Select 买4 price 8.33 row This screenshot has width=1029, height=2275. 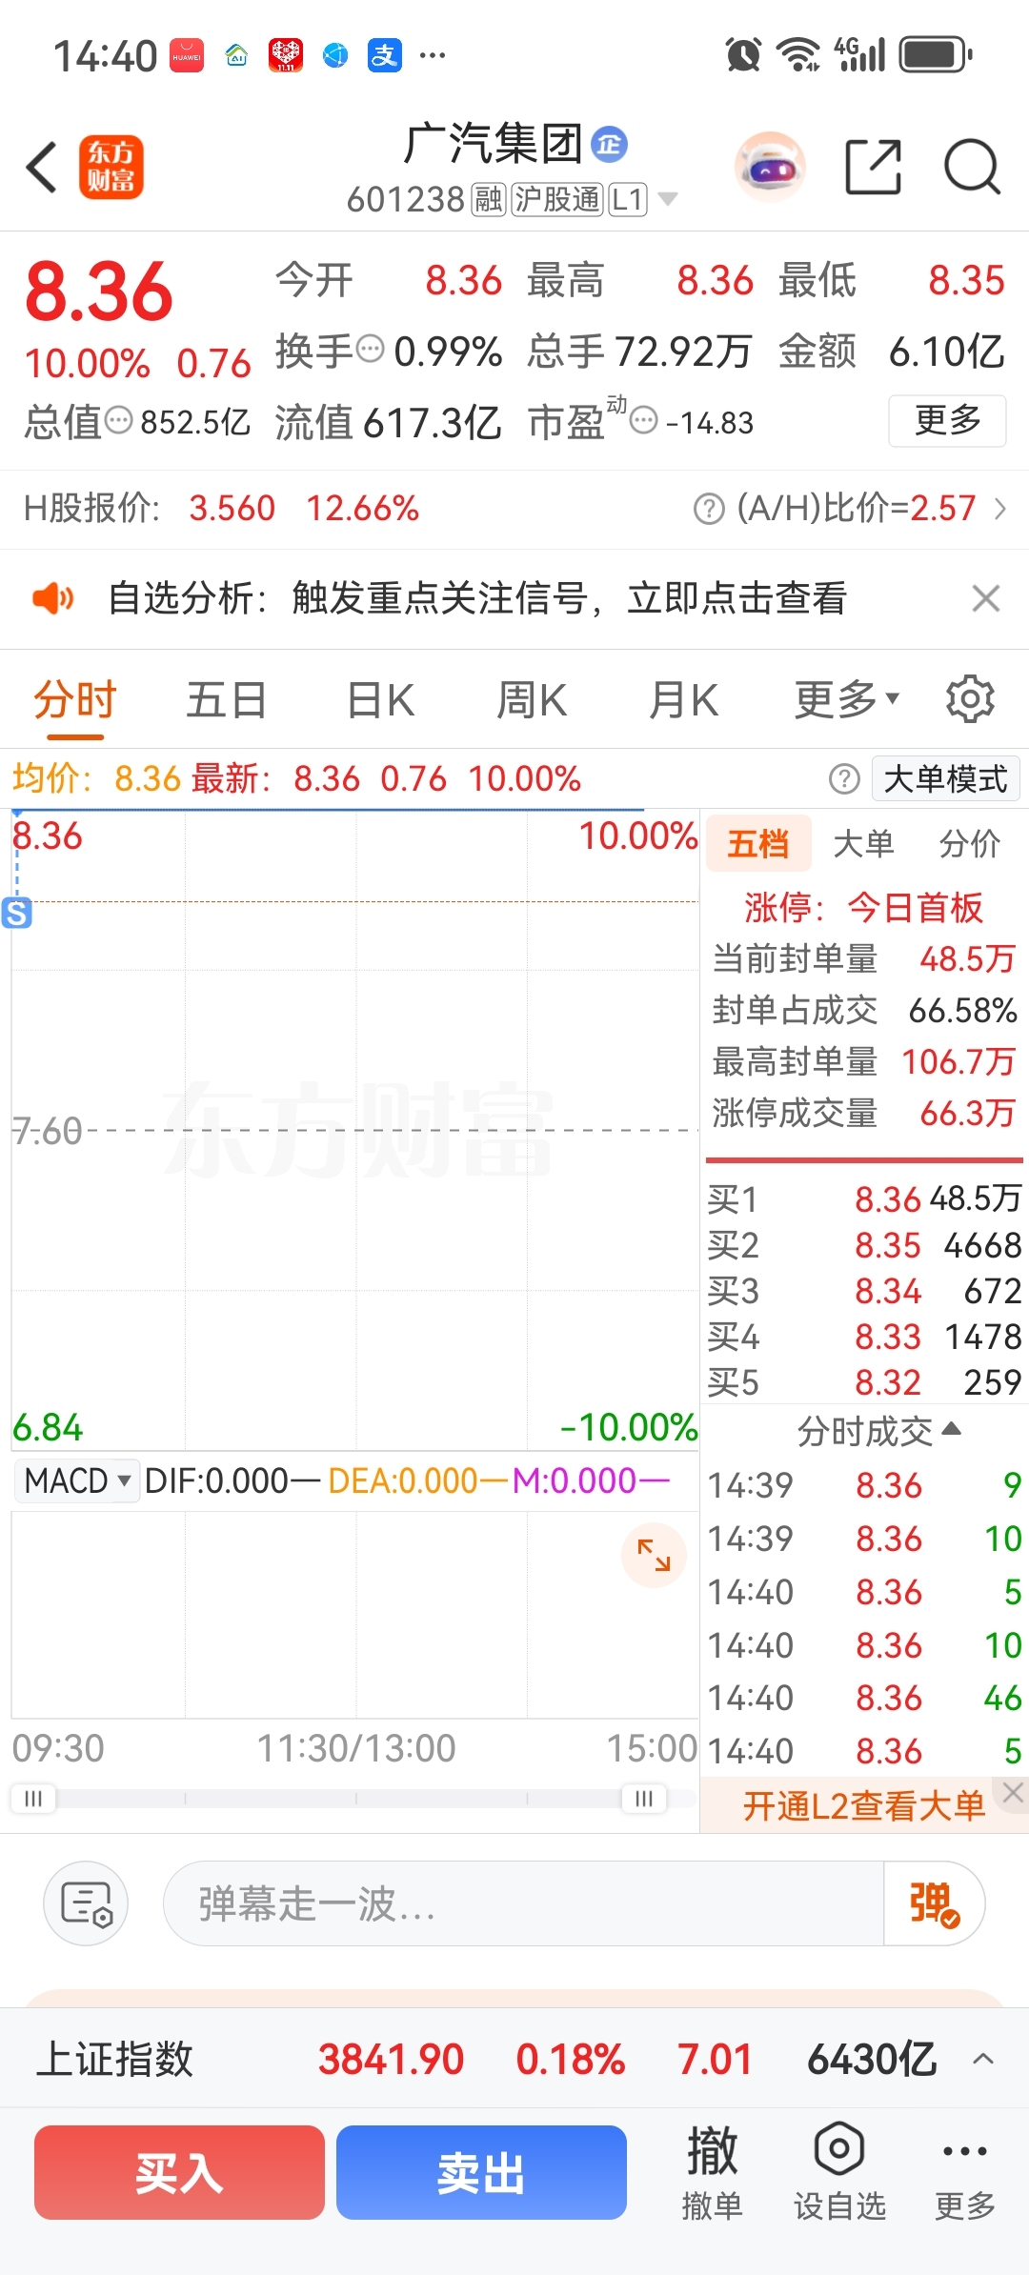tap(864, 1337)
